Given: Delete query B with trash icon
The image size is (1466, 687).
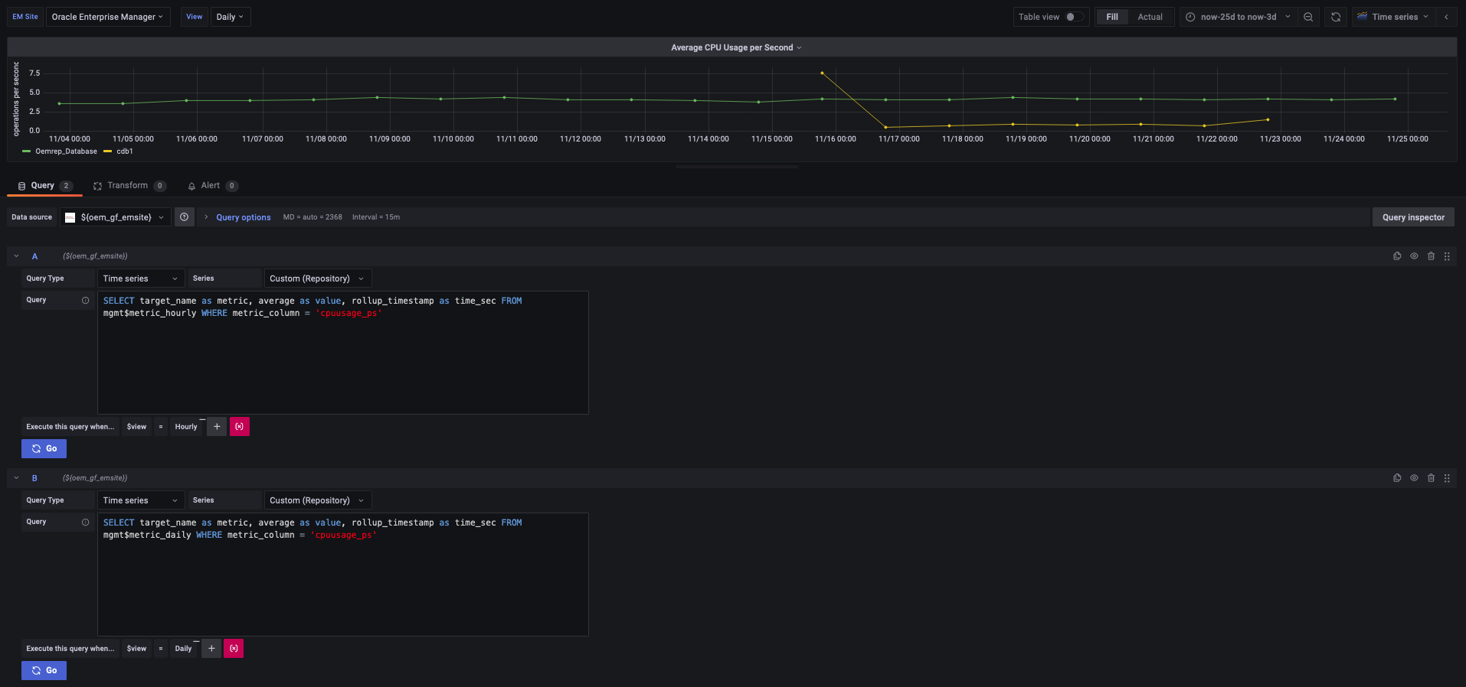Looking at the screenshot, I should (x=1431, y=478).
